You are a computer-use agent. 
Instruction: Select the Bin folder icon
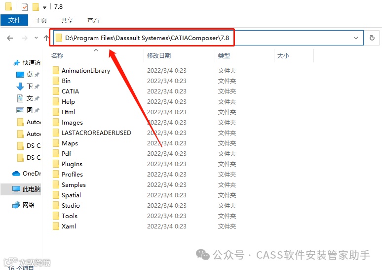pyautogui.click(x=56, y=81)
